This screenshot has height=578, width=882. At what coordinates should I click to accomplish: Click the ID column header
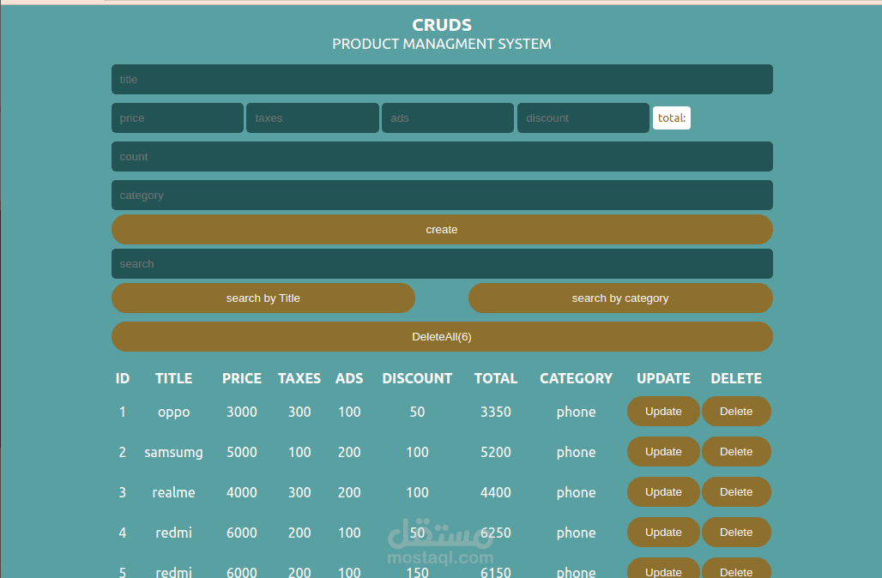pyautogui.click(x=123, y=378)
